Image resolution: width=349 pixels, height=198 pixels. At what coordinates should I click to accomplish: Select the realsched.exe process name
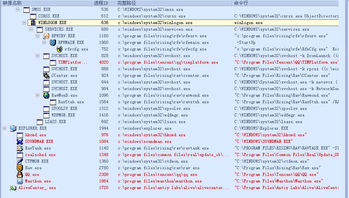click(x=40, y=155)
